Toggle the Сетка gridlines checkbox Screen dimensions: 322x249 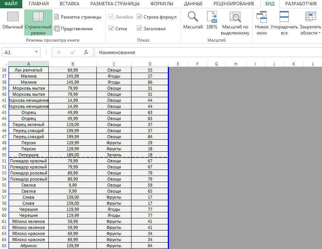111,29
